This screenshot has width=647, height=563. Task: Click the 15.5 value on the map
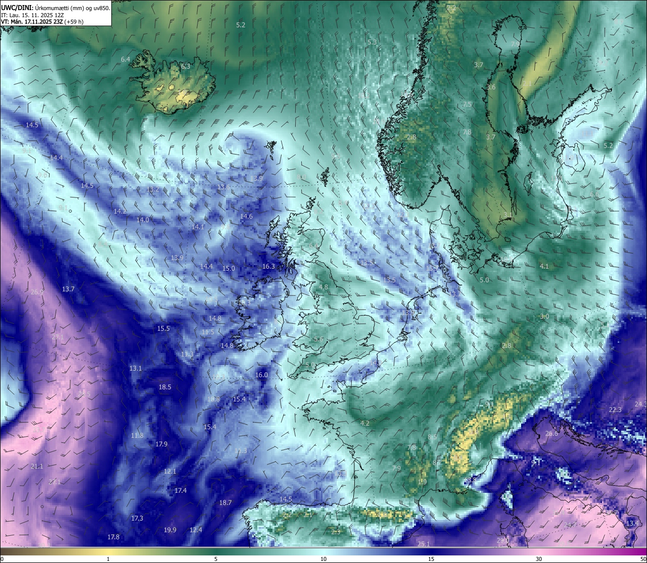point(163,329)
